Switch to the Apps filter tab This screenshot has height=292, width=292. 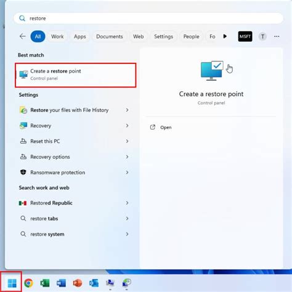79,36
